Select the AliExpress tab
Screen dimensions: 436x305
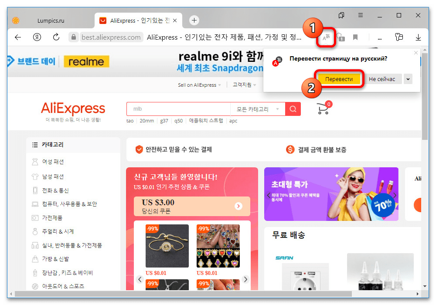click(x=138, y=20)
